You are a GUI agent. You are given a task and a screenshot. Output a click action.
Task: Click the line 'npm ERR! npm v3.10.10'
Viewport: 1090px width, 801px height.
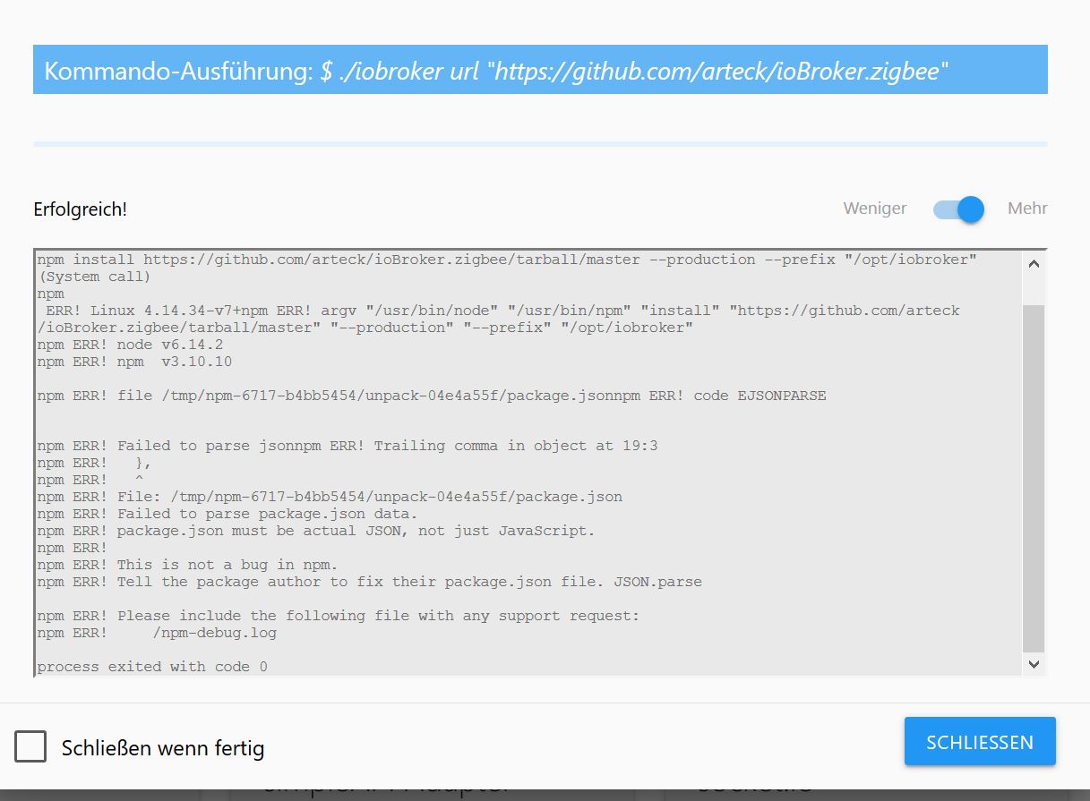134,362
